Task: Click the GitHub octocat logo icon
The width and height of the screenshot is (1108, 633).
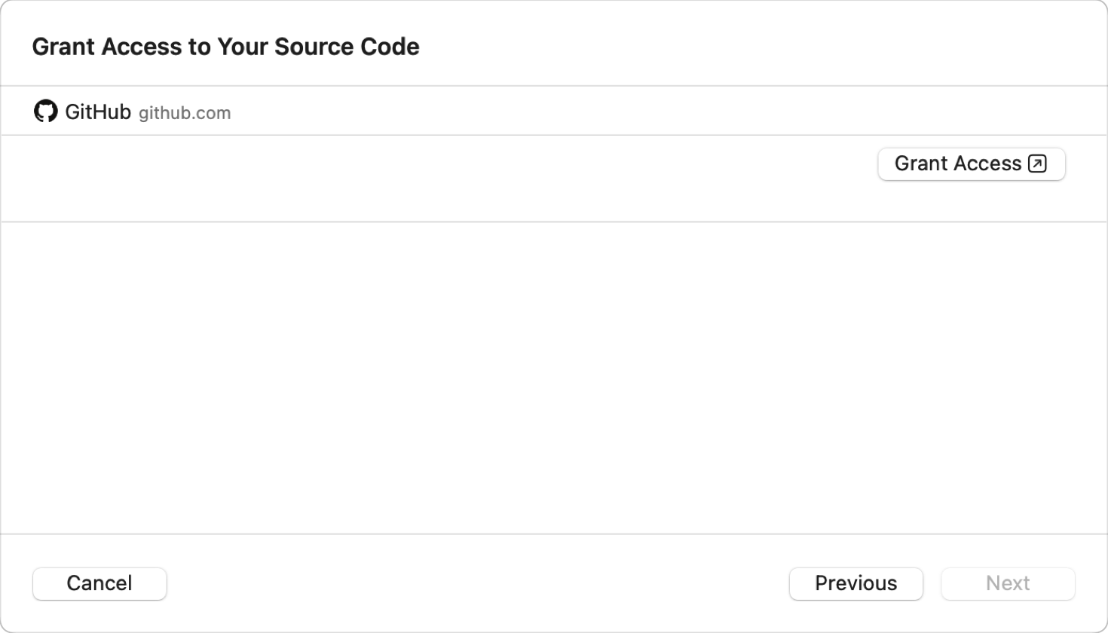Action: click(x=46, y=112)
